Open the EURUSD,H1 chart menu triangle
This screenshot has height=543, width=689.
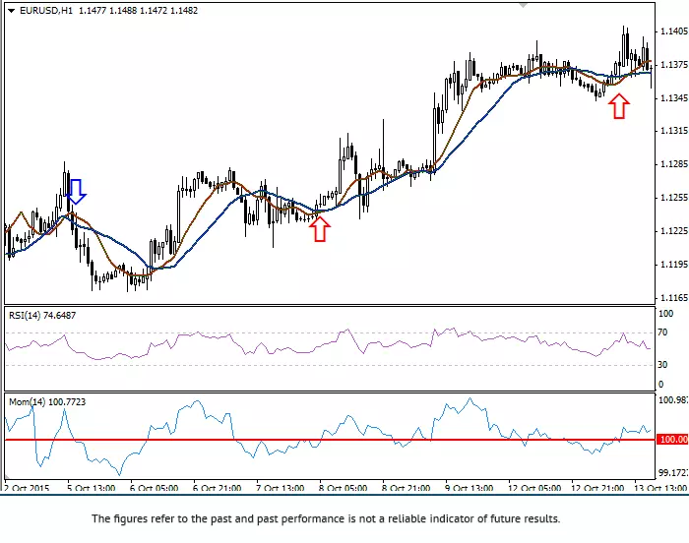tap(12, 11)
